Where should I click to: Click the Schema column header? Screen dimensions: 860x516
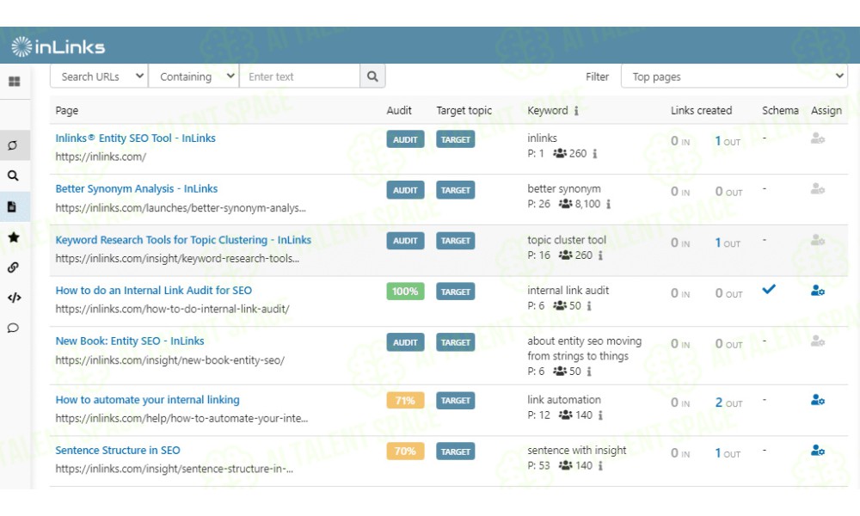click(780, 110)
